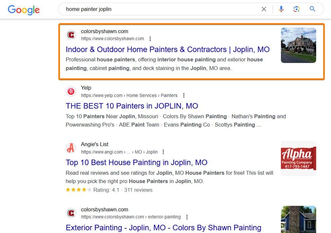Click the Google logo
Image resolution: width=331 pixels, height=233 pixels.
(24, 10)
